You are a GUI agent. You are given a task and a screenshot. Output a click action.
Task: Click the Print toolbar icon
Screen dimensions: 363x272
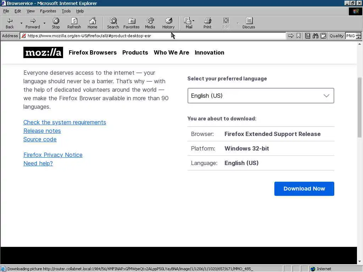207,23
